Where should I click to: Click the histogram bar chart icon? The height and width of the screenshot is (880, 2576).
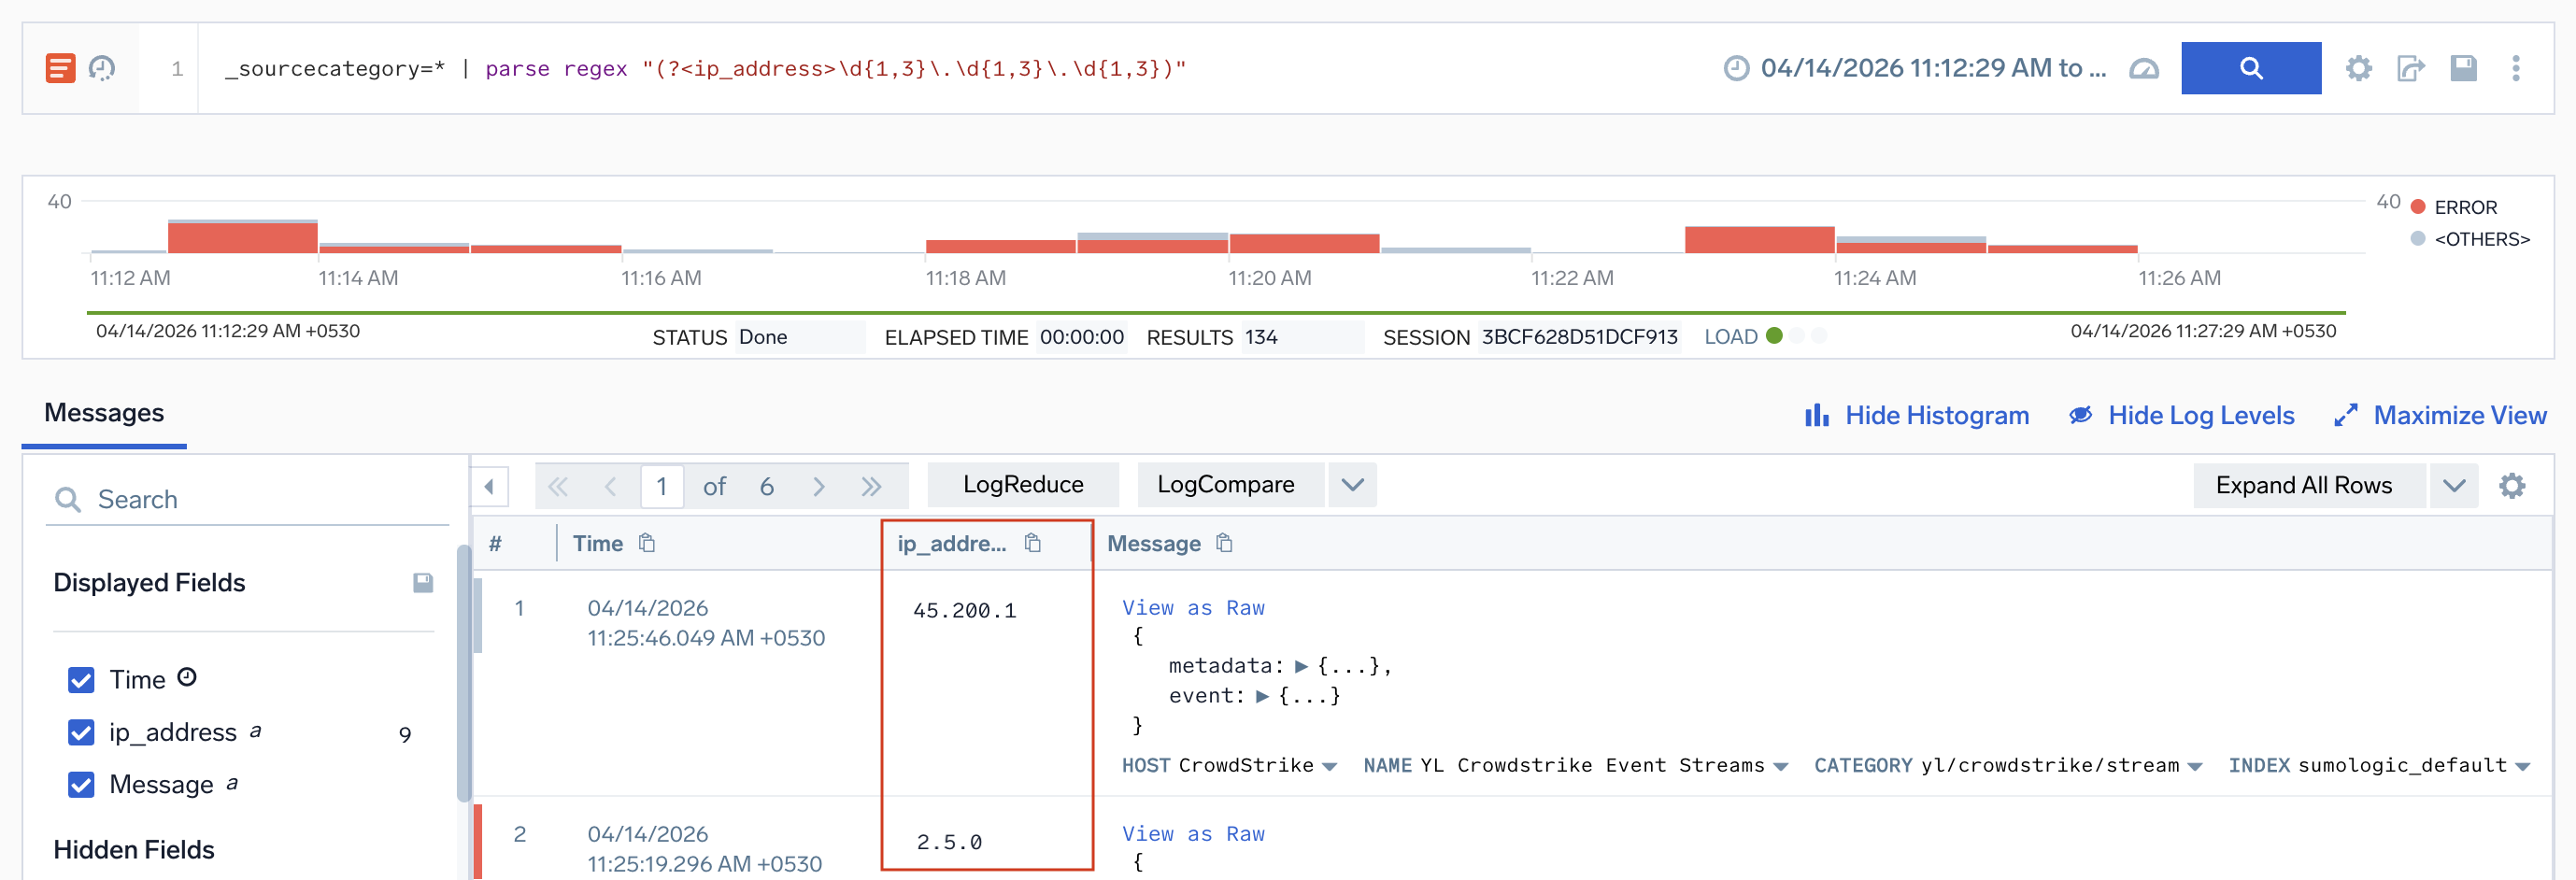click(x=1816, y=415)
